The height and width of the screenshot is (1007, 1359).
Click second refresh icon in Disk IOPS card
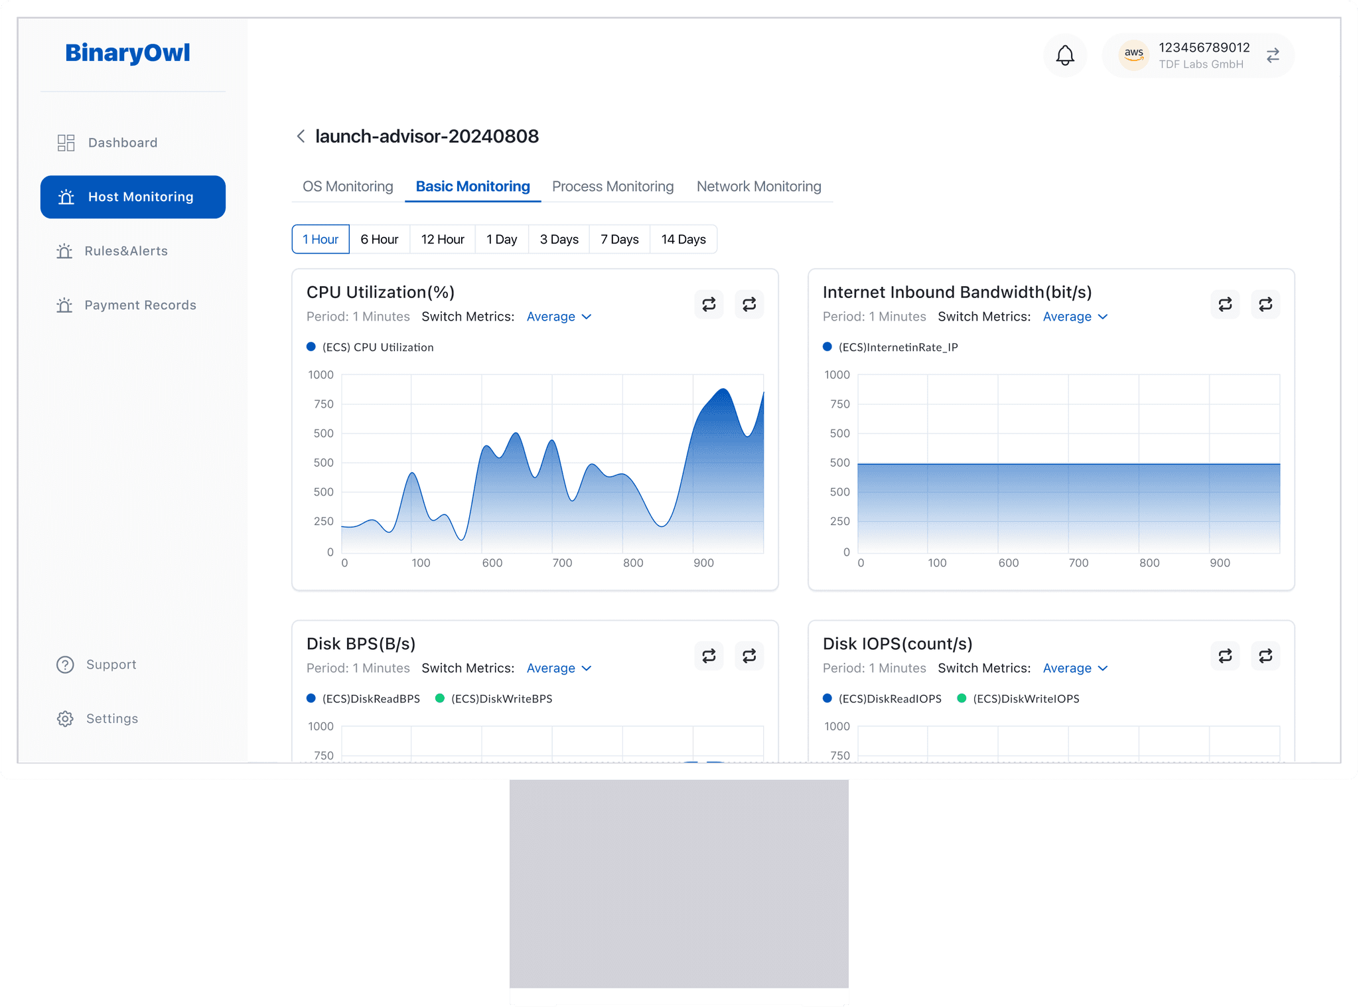tap(1265, 656)
